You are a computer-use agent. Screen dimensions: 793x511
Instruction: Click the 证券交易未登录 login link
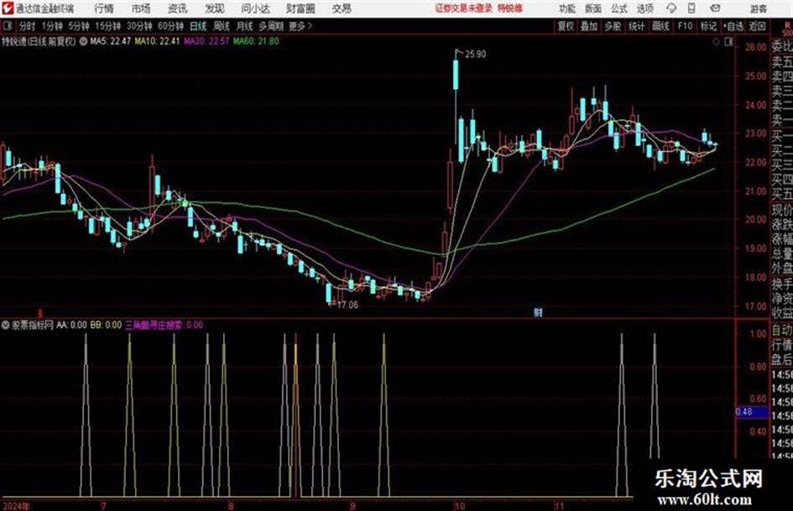pyautogui.click(x=463, y=8)
